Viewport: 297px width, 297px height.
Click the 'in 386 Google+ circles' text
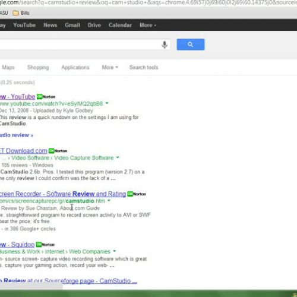coord(30,229)
